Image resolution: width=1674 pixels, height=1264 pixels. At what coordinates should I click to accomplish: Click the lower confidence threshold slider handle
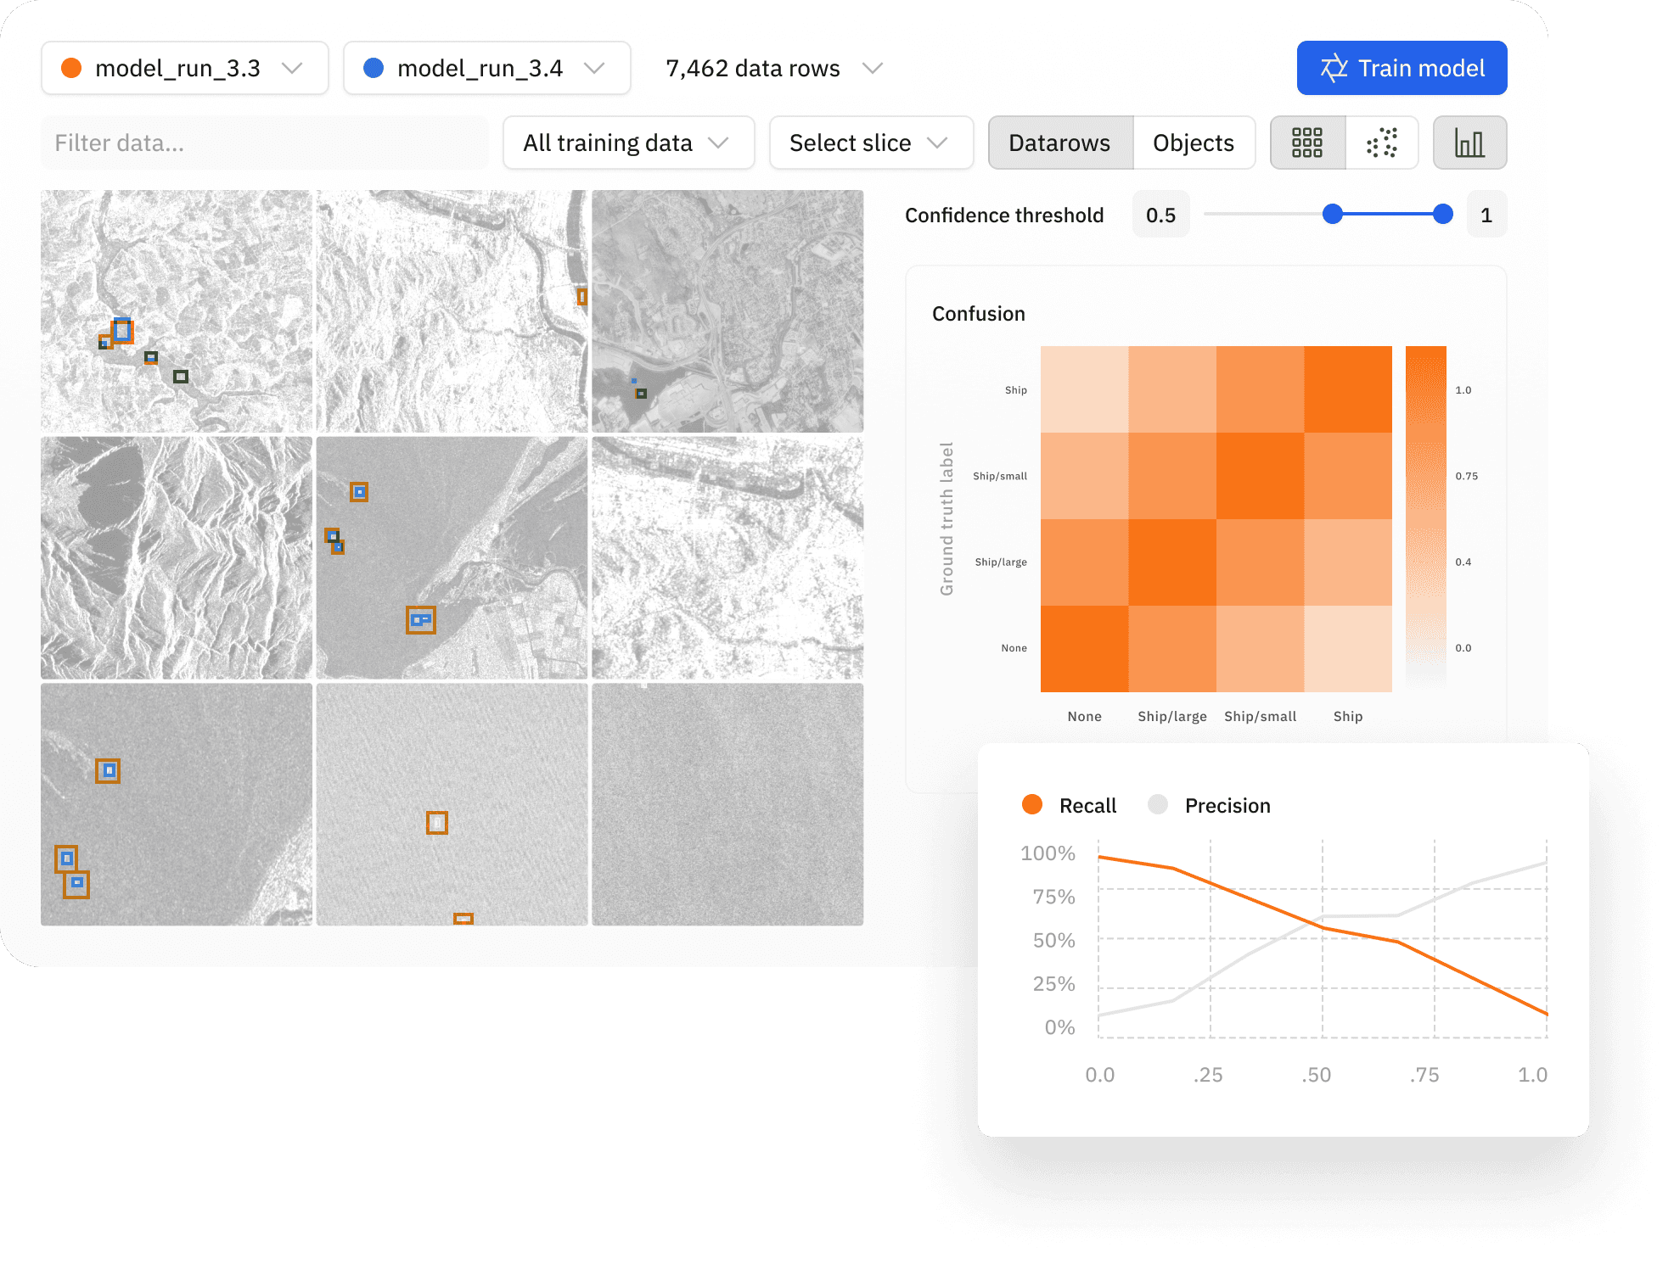point(1333,214)
